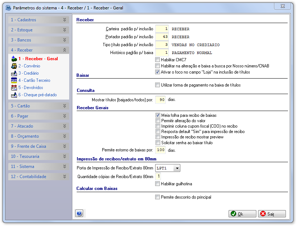
Task: Uncheck Meia folha para recibo de baixas
Action: click(x=158, y=115)
